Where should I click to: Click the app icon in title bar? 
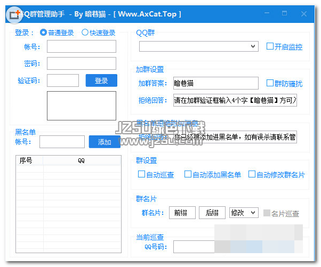pos(14,15)
